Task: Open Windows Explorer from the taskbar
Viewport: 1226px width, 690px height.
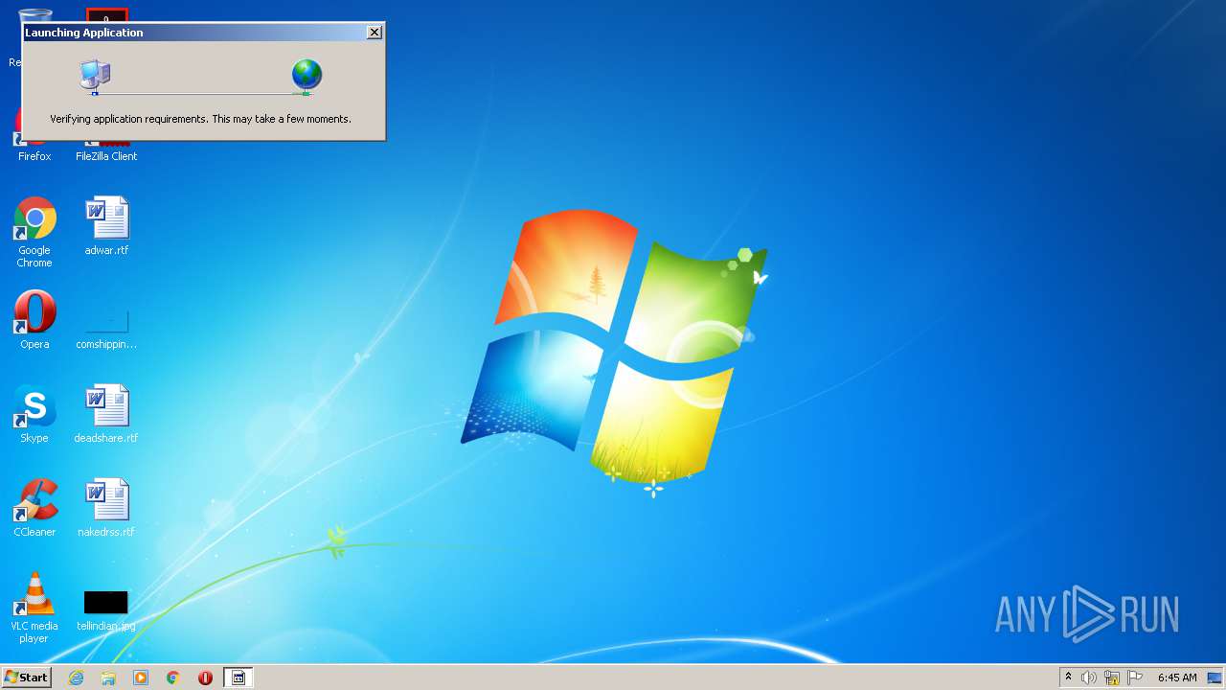Action: [x=108, y=678]
